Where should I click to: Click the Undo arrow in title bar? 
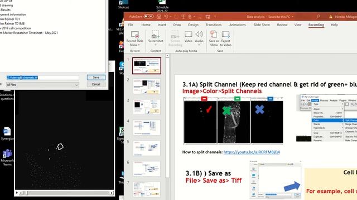166,17
